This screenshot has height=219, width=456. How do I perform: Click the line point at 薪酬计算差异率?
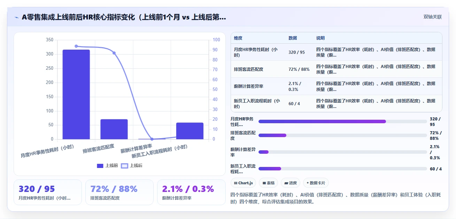tap(152, 139)
